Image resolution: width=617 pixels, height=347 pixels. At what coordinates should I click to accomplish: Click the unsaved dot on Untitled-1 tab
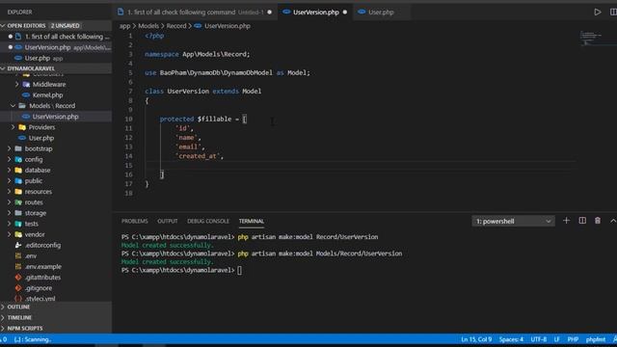point(270,13)
